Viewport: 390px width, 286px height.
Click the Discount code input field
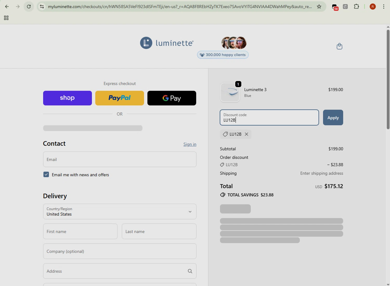(x=269, y=118)
